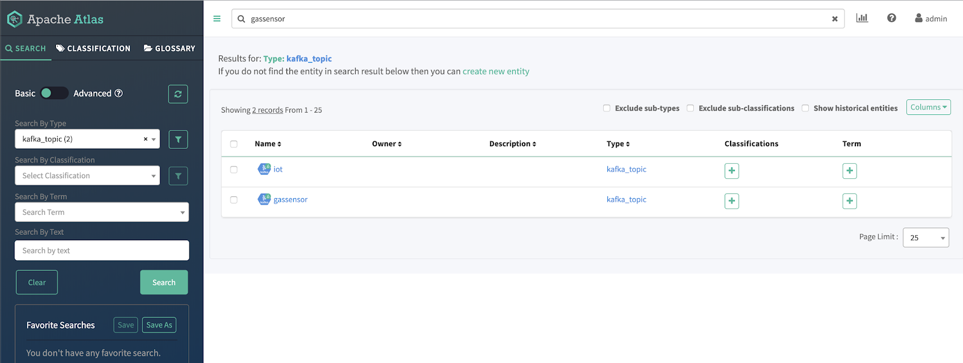The width and height of the screenshot is (963, 363).
Task: Sort by Name column arrows
Action: click(279, 144)
